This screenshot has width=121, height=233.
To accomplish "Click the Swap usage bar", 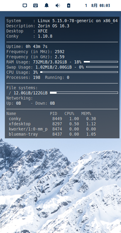I will tap(102, 67).
